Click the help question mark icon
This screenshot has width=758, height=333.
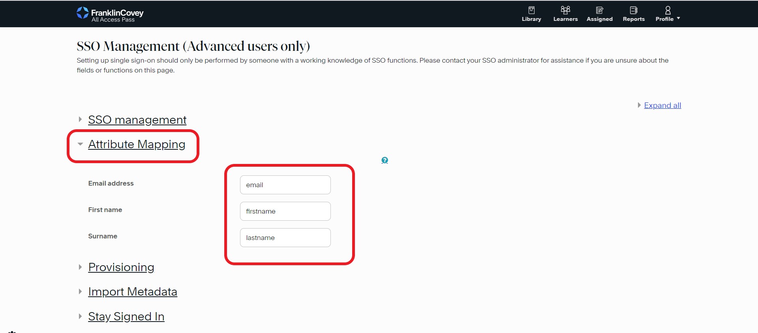click(385, 160)
